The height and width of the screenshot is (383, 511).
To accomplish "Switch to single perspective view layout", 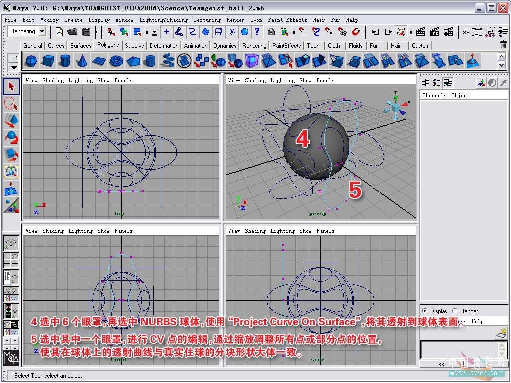I will click(11, 243).
